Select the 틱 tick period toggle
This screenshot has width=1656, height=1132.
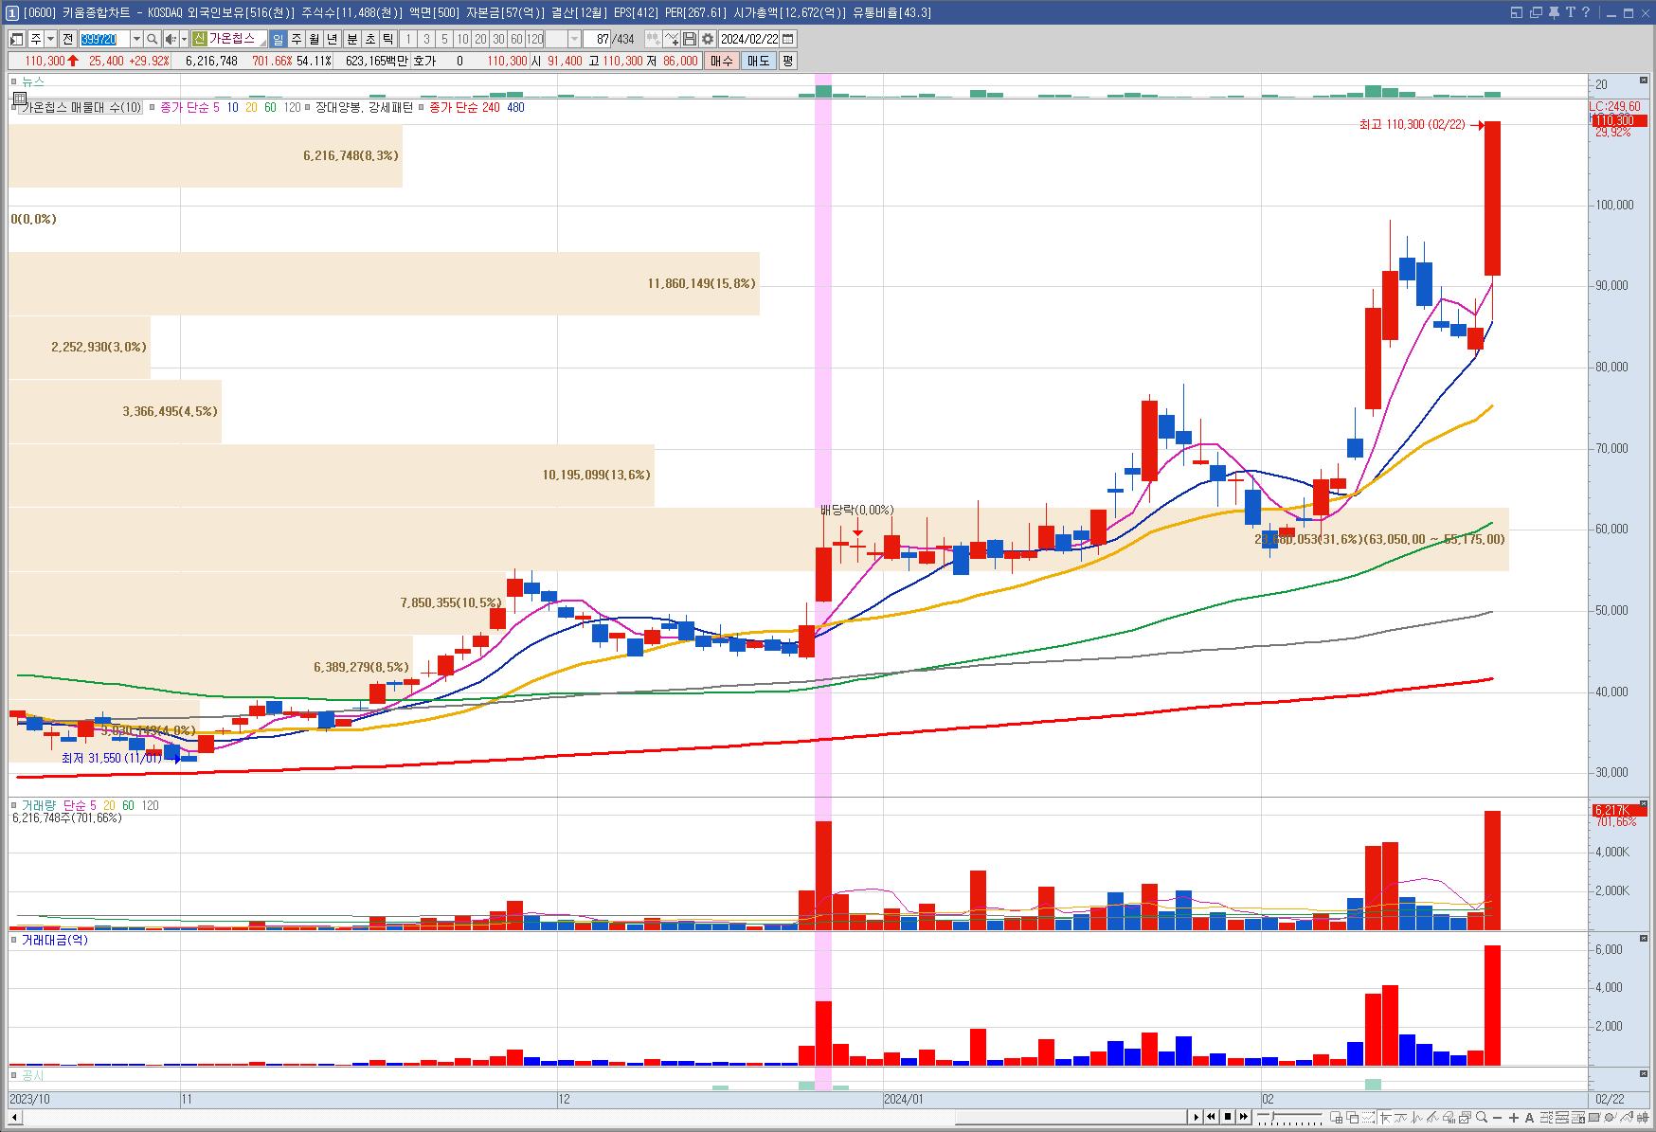pyautogui.click(x=387, y=39)
